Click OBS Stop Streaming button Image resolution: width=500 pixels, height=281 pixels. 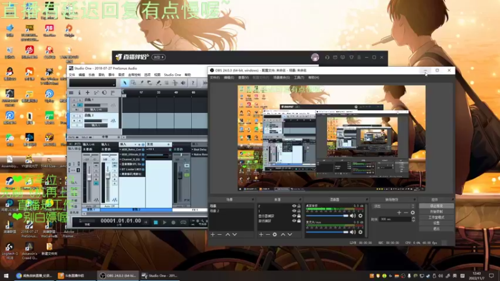click(436, 206)
